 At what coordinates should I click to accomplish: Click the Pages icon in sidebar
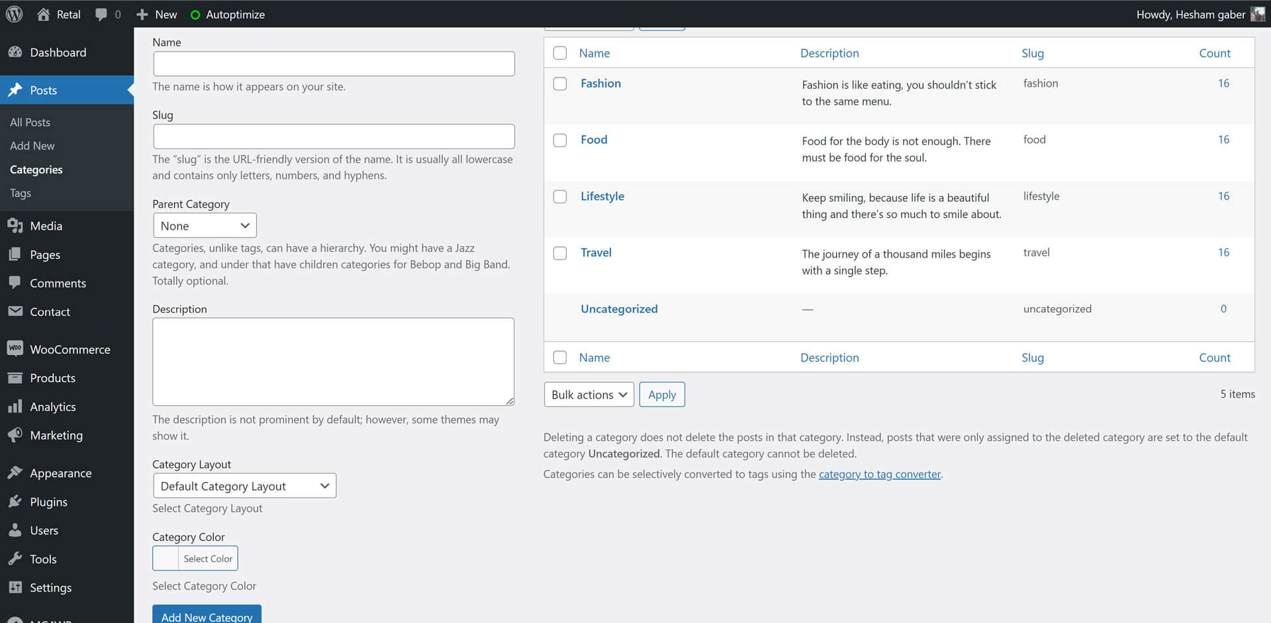[x=15, y=254]
